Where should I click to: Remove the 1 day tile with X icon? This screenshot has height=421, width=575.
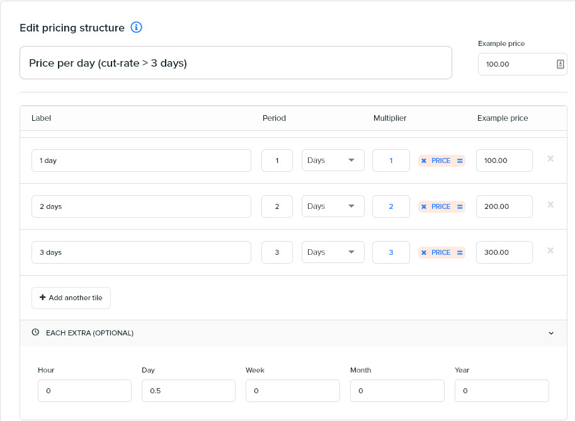pyautogui.click(x=550, y=159)
